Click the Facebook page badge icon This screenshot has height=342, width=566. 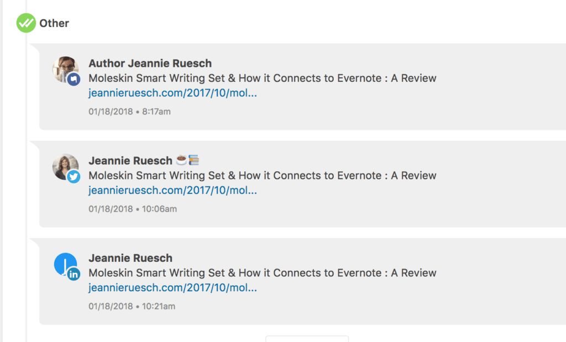tap(74, 79)
